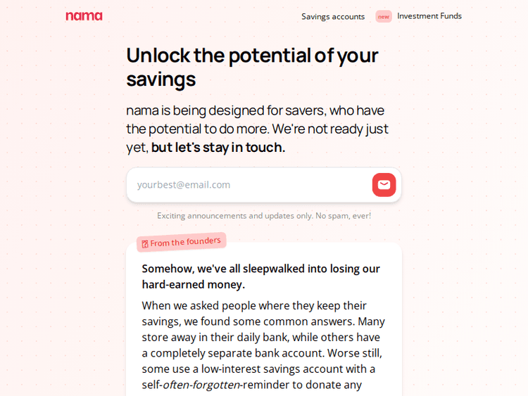Click "nama is being designed for savers" line
The width and height of the screenshot is (528, 396).
click(x=225, y=110)
